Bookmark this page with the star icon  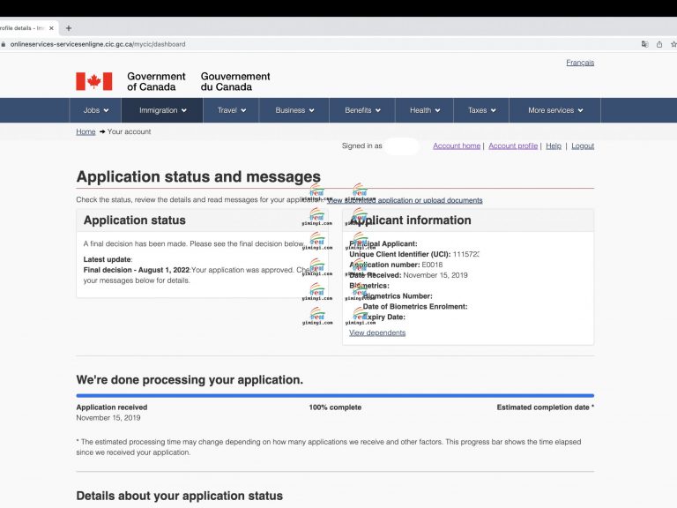point(673,44)
